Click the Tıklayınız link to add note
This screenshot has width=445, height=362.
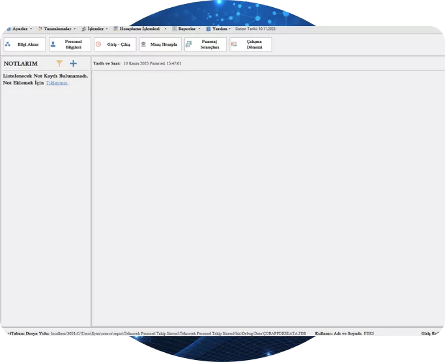tap(57, 83)
